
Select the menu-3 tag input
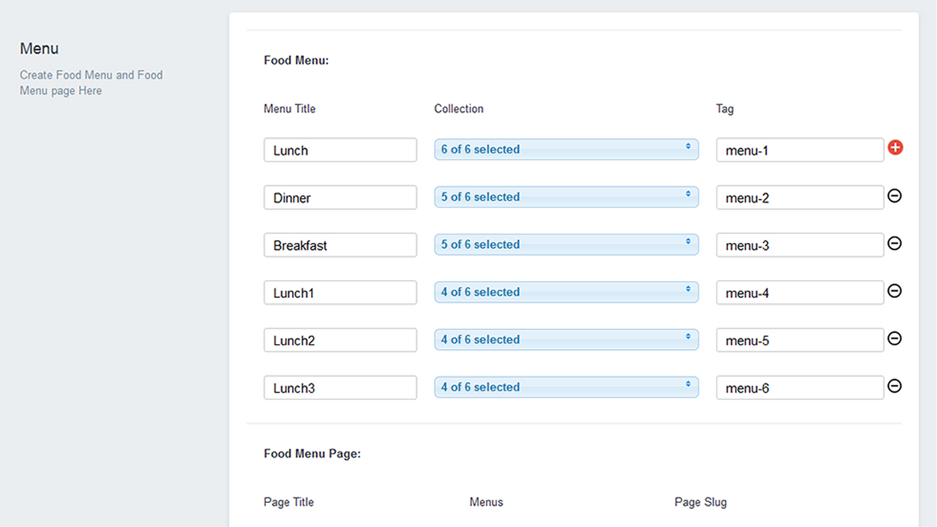pos(799,244)
